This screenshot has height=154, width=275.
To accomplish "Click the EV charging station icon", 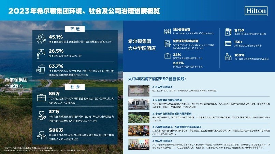I will coord(228,32).
